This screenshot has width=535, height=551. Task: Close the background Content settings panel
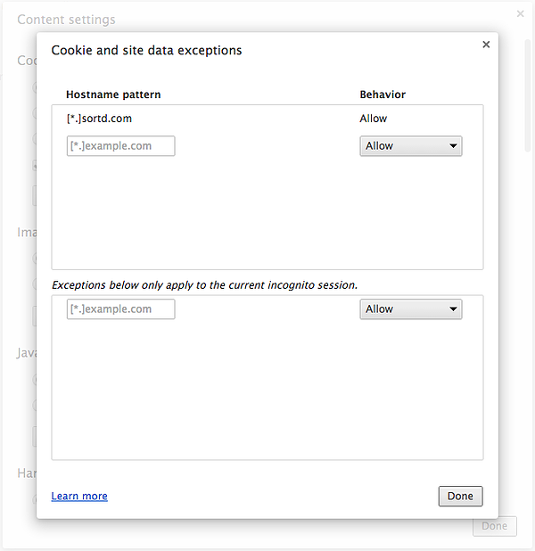pyautogui.click(x=521, y=14)
